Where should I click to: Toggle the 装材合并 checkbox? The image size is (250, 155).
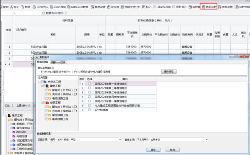(x=174, y=7)
